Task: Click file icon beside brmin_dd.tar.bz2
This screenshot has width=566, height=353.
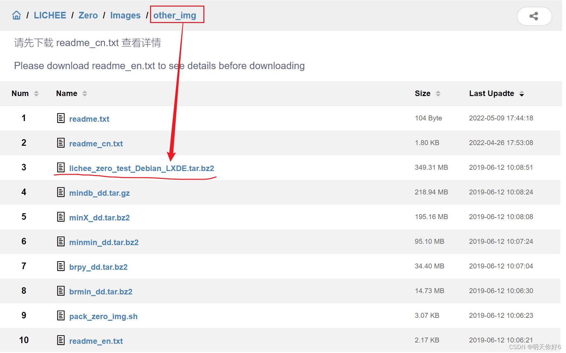Action: click(61, 291)
